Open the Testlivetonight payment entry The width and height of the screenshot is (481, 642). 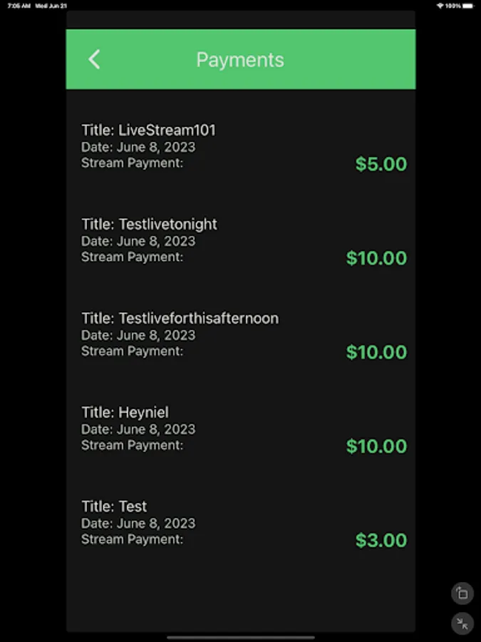[241, 242]
